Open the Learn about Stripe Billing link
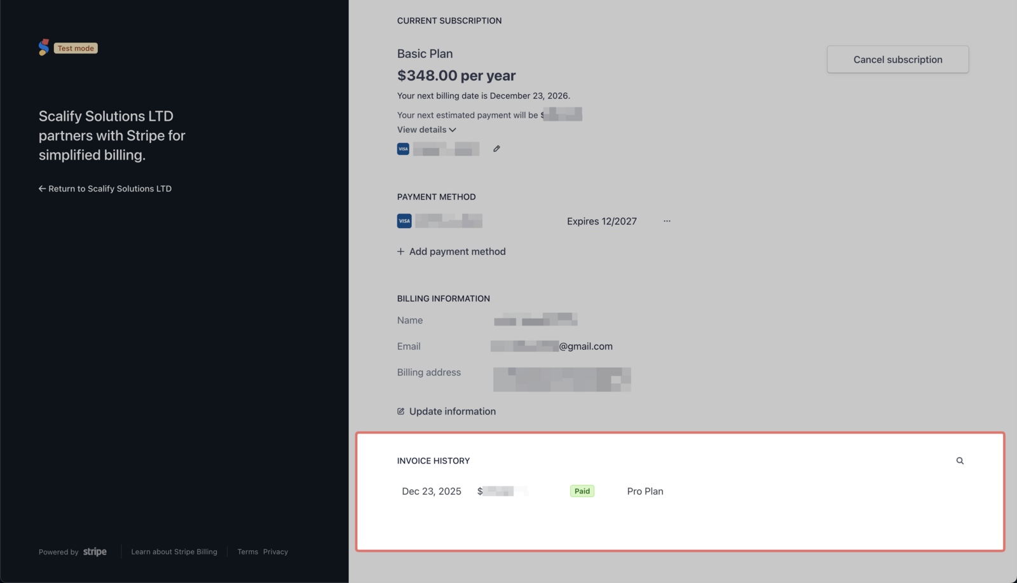The height and width of the screenshot is (583, 1017). pyautogui.click(x=174, y=552)
